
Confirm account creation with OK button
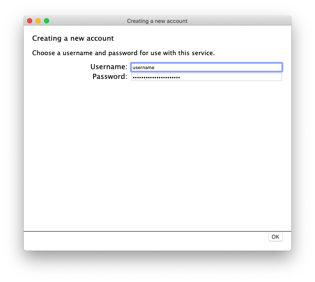pyautogui.click(x=276, y=237)
